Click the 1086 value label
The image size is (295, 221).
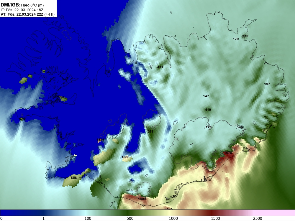click(x=125, y=157)
